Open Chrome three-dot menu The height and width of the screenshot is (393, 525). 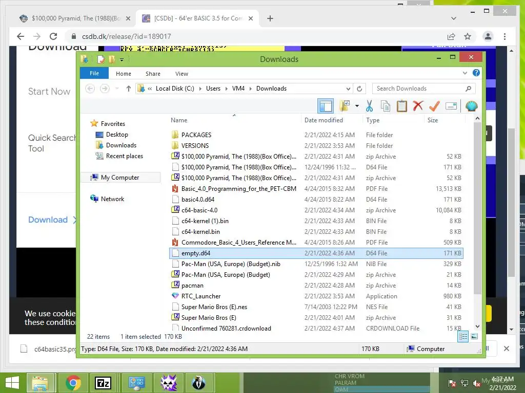(x=504, y=36)
